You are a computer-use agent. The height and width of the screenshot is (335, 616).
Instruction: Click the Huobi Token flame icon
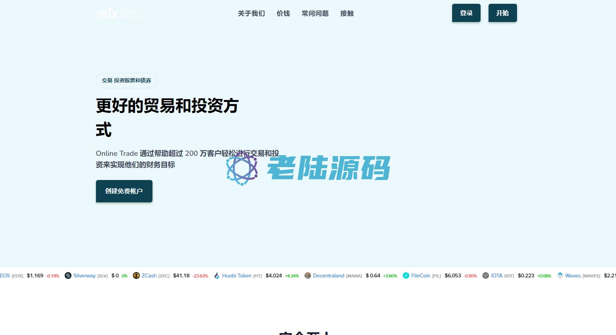tap(217, 276)
